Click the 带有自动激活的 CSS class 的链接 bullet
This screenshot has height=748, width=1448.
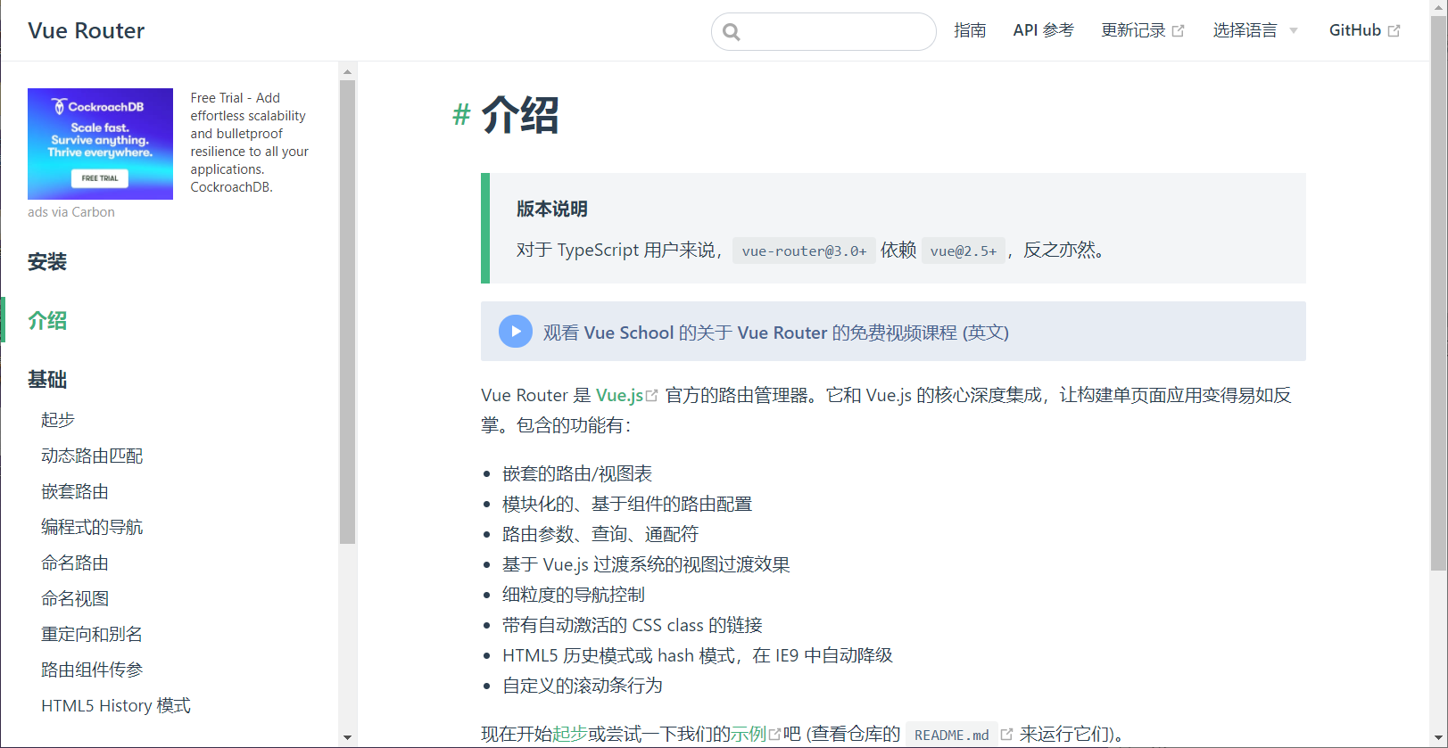tap(633, 625)
